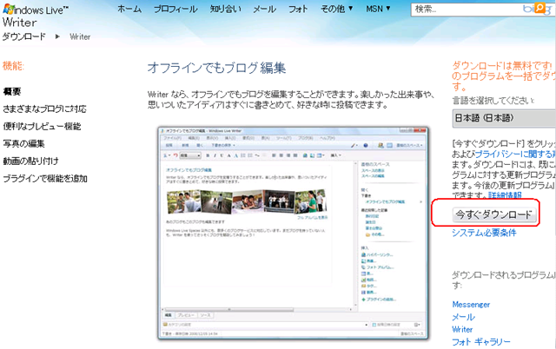Click the Messenger program link
The image size is (556, 349).
(471, 305)
